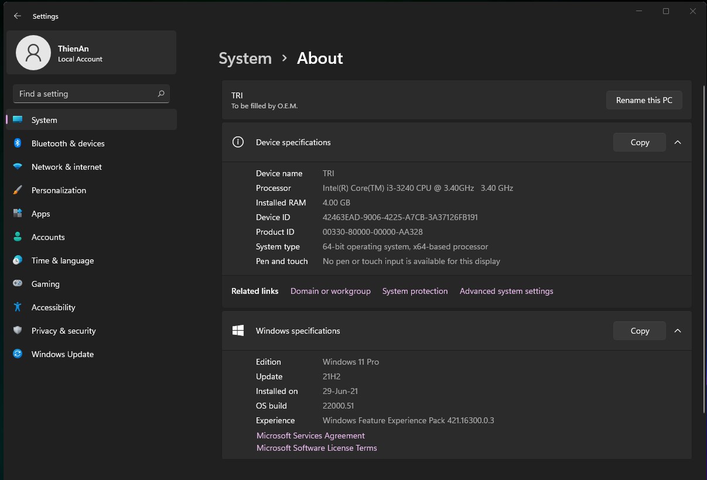
Task: Click the back arrow icon in Settings
Action: pos(18,16)
